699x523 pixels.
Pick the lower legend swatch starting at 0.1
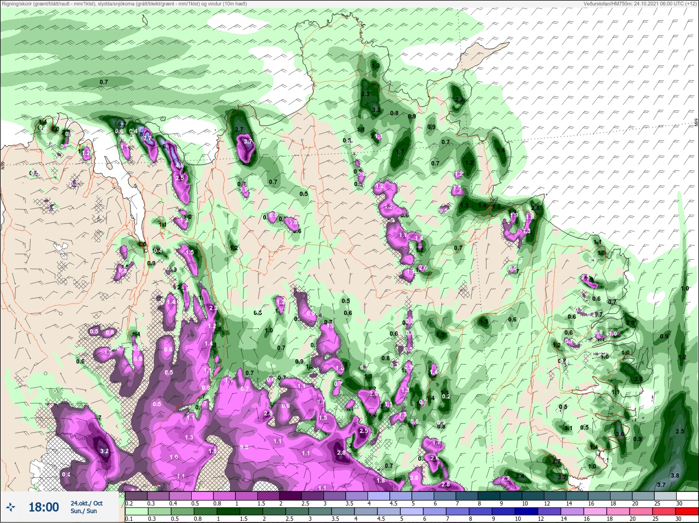136,512
